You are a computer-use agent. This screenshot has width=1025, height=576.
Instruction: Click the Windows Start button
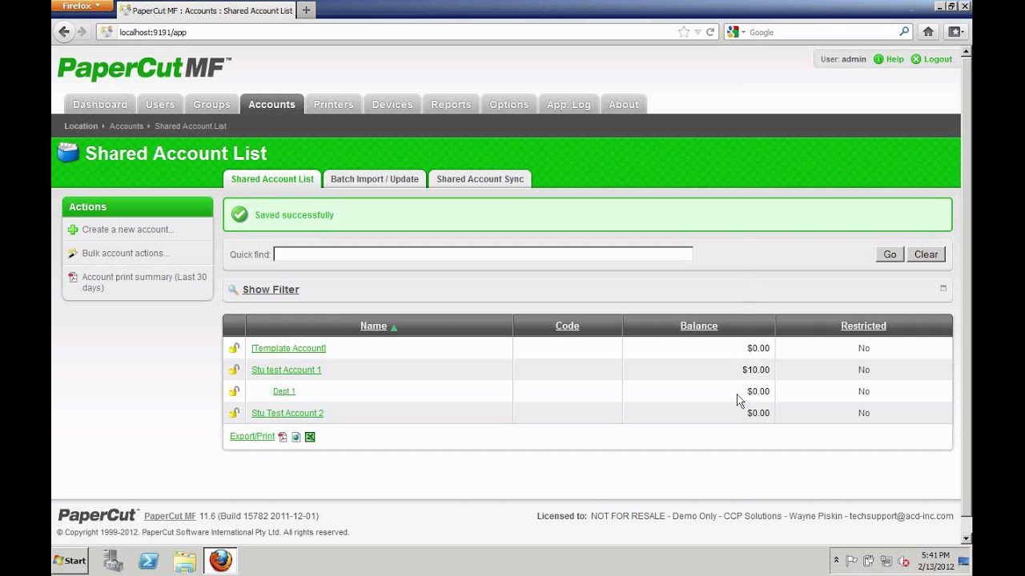pyautogui.click(x=70, y=561)
